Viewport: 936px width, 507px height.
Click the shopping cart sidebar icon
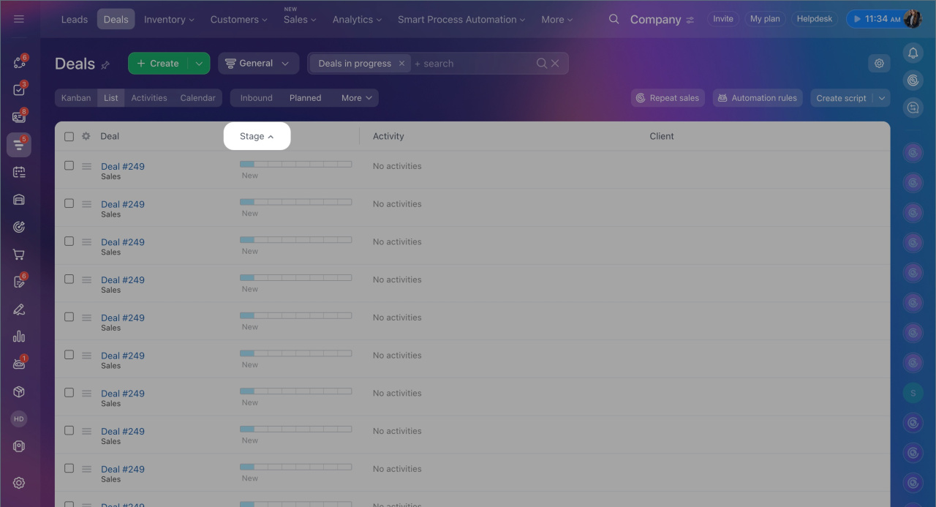[x=19, y=255]
